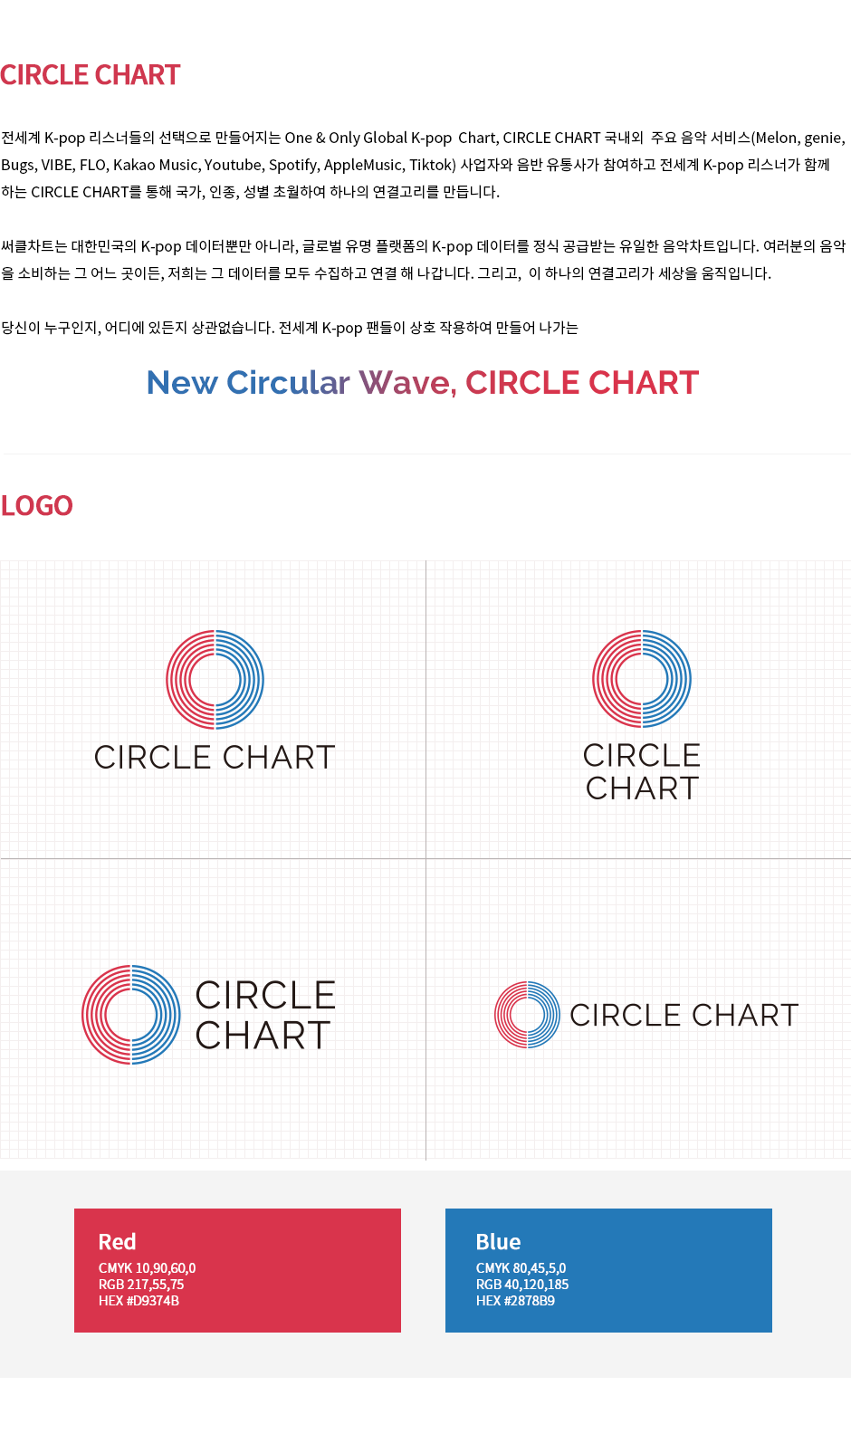851x1443 pixels.
Task: Click the HEX #2878B9 value
Action: coord(515,1301)
